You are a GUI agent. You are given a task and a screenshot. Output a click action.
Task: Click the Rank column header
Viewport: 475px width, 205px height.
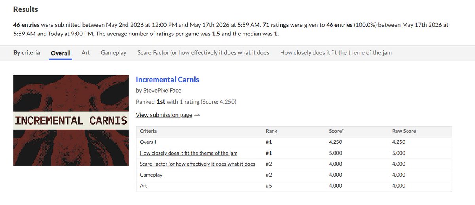click(272, 131)
